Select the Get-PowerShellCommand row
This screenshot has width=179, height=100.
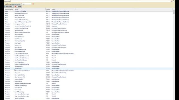[89, 56]
